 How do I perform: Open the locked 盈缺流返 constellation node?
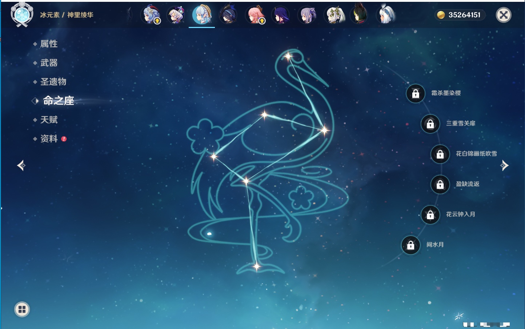pos(440,184)
